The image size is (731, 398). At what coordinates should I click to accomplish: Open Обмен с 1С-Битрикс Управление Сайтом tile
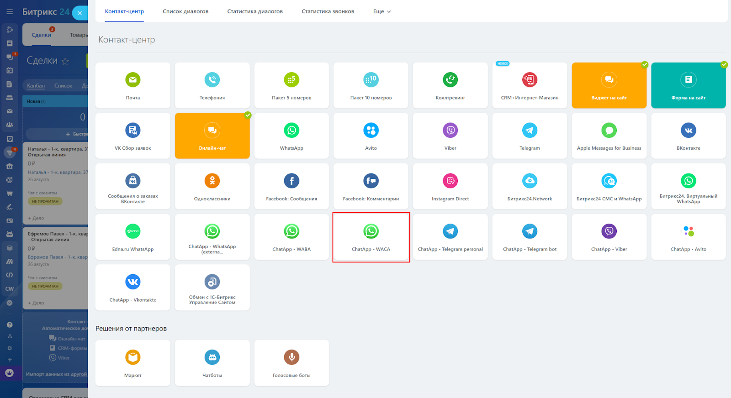212,288
